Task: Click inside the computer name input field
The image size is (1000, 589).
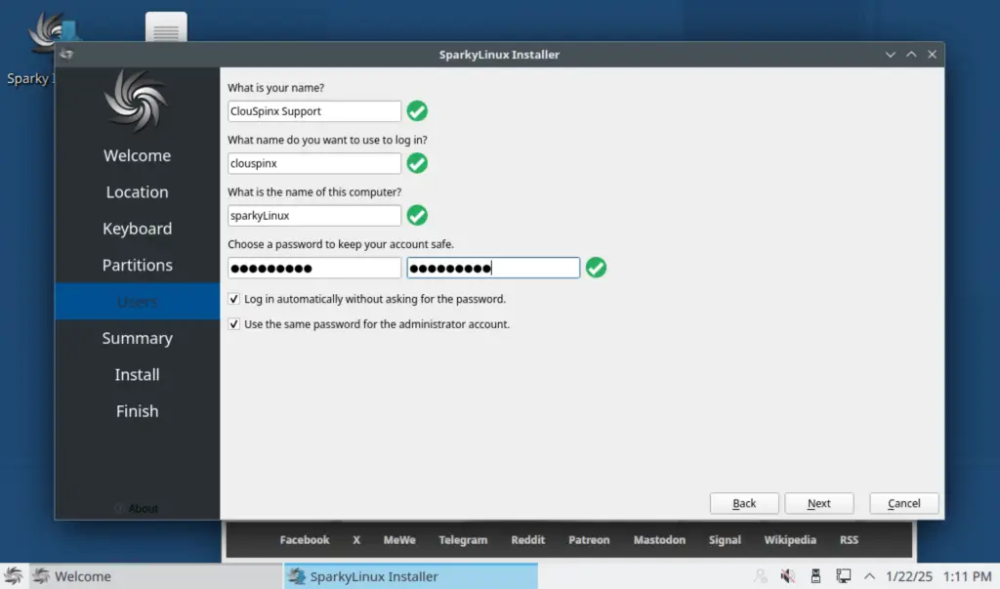Action: click(x=312, y=215)
